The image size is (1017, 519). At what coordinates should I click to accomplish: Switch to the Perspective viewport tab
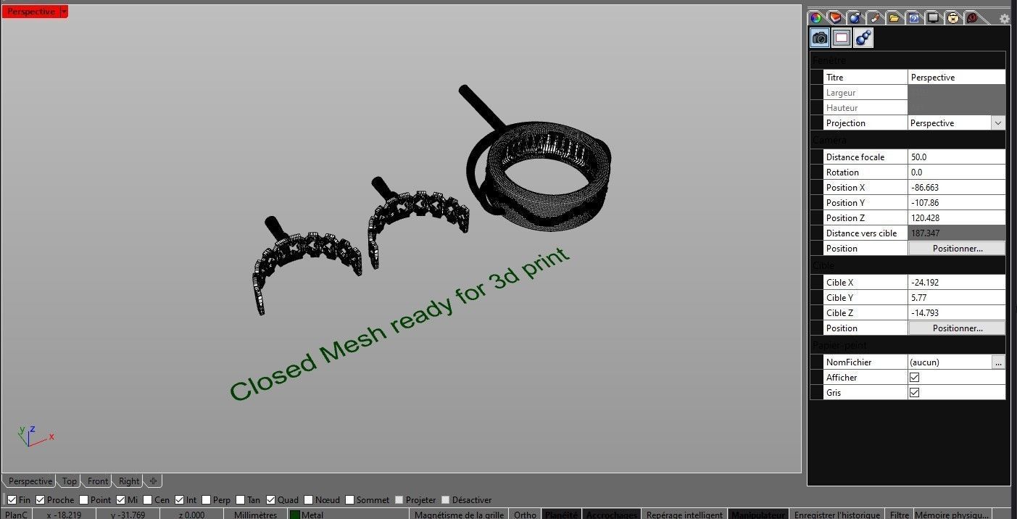(30, 481)
